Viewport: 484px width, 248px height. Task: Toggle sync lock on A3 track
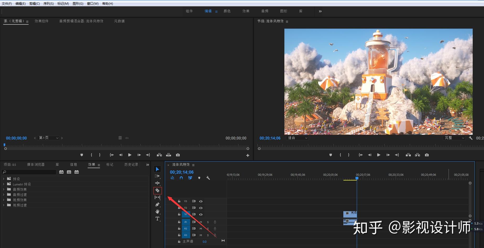194,235
